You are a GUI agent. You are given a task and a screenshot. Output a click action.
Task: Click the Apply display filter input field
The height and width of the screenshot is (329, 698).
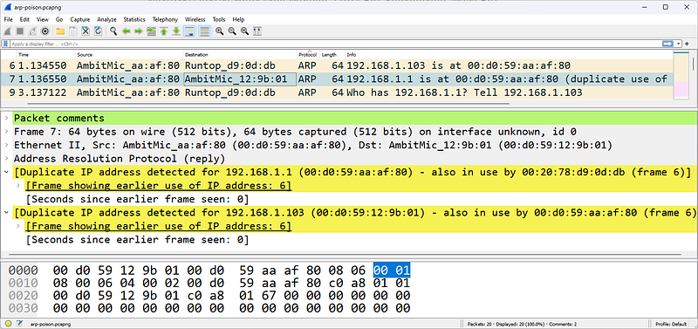(x=334, y=45)
